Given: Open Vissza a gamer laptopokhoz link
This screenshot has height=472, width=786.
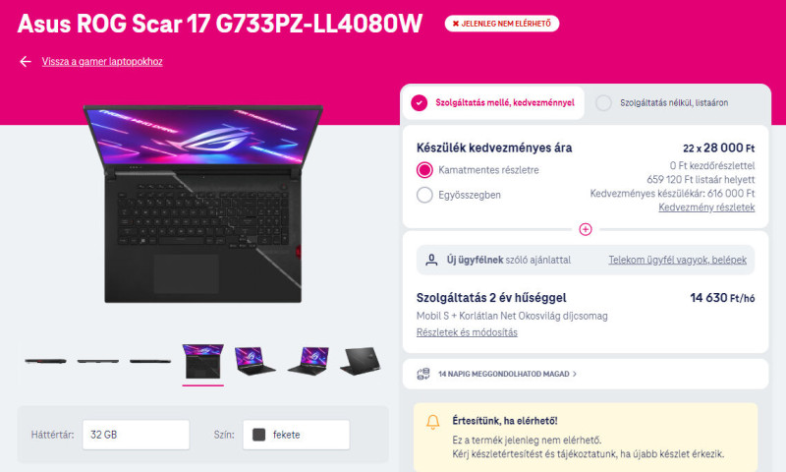Looking at the screenshot, I should pos(102,61).
